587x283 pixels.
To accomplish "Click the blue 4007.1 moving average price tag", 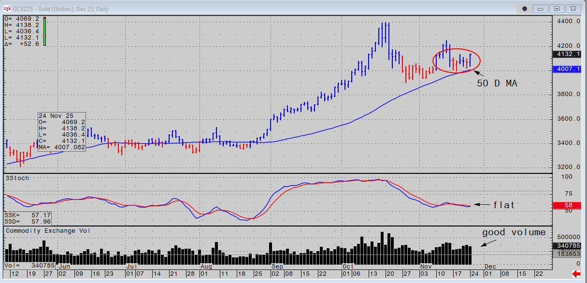I will [x=566, y=70].
